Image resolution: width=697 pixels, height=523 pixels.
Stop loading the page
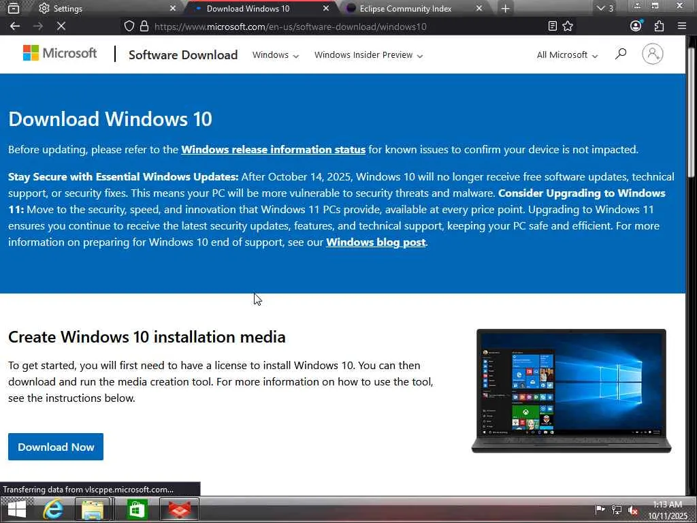61,27
